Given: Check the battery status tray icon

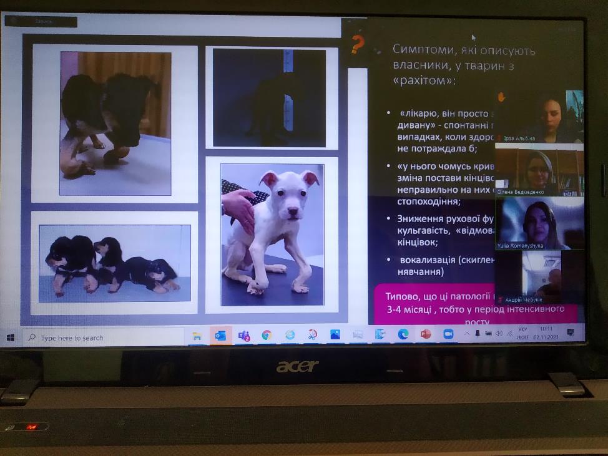Looking at the screenshot, I should 488,334.
